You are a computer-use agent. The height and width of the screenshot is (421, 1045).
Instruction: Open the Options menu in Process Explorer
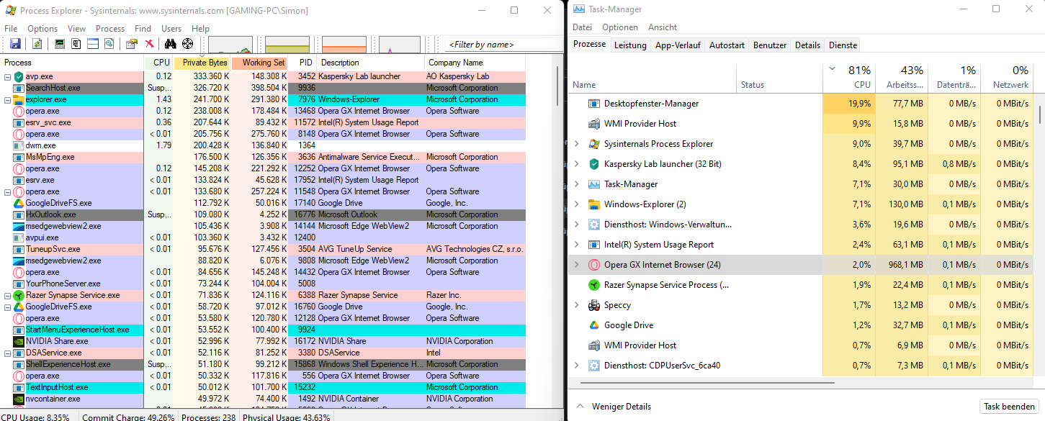[42, 29]
